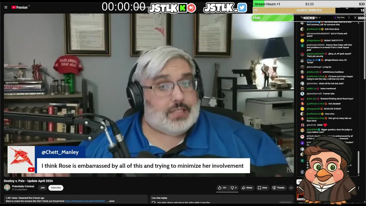
Task: Click the purple A avatar in chat
Action: (x=302, y=143)
